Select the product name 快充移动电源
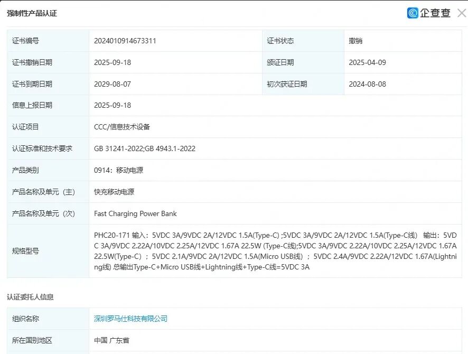The image size is (468, 354). pos(114,192)
